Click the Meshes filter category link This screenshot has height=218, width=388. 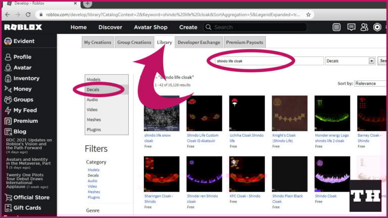pyautogui.click(x=93, y=192)
